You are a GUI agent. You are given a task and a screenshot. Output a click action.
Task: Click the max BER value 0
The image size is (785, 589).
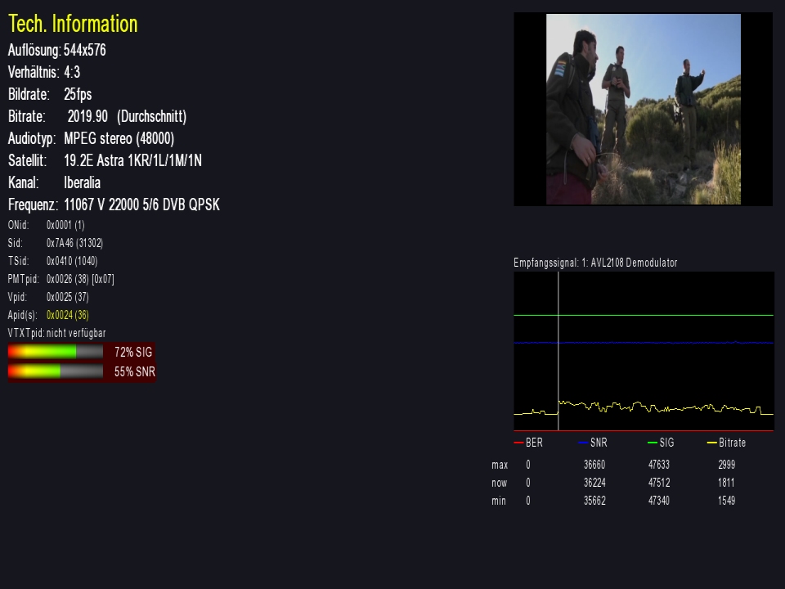tap(528, 465)
